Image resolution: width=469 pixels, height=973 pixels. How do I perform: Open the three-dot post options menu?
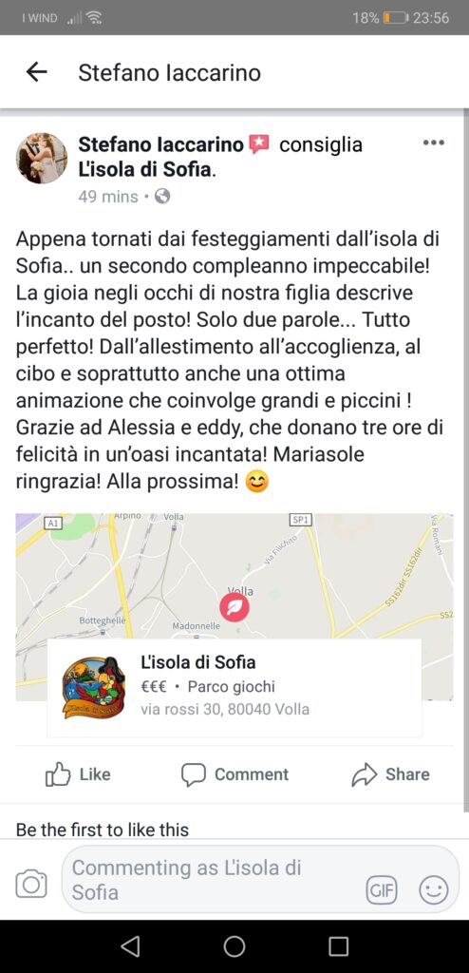point(434,143)
